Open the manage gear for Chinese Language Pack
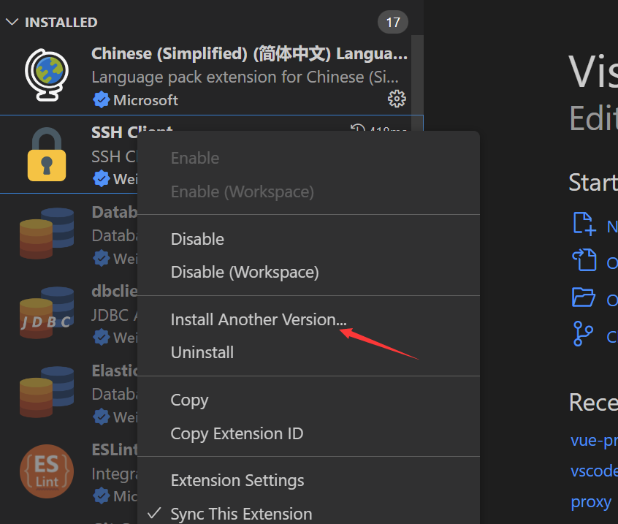The width and height of the screenshot is (618, 524). [x=396, y=98]
